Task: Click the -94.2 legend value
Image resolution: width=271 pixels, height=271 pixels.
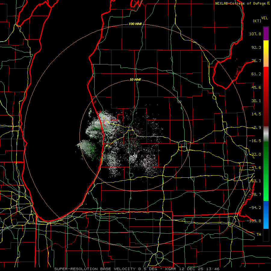Action: click(x=255, y=207)
